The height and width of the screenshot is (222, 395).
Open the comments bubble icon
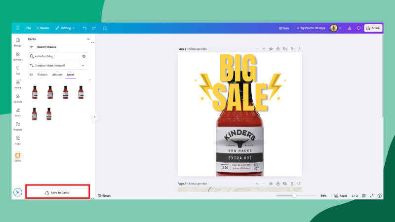point(358,28)
